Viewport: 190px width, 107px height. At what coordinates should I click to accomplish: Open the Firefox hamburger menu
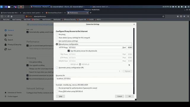tap(188, 16)
